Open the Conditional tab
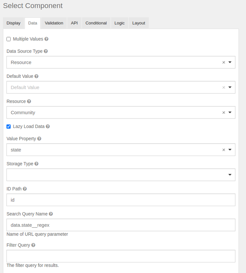This screenshot has width=246, height=273. pos(96,23)
